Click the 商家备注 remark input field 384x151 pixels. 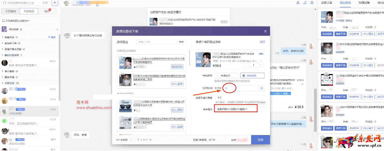pos(241,109)
